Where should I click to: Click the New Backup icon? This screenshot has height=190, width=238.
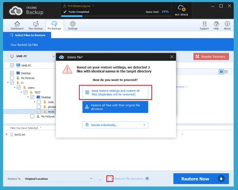pos(36,24)
